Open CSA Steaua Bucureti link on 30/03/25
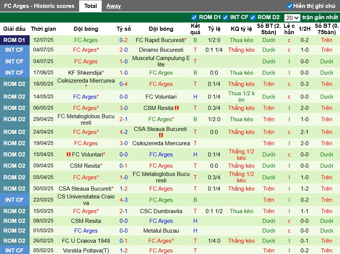Screen dimensions: 340x254 click(85, 189)
